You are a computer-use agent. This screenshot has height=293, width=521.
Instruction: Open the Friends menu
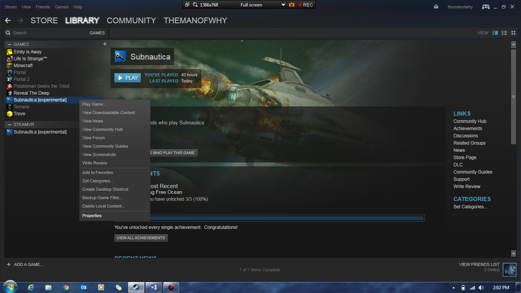pyautogui.click(x=43, y=7)
